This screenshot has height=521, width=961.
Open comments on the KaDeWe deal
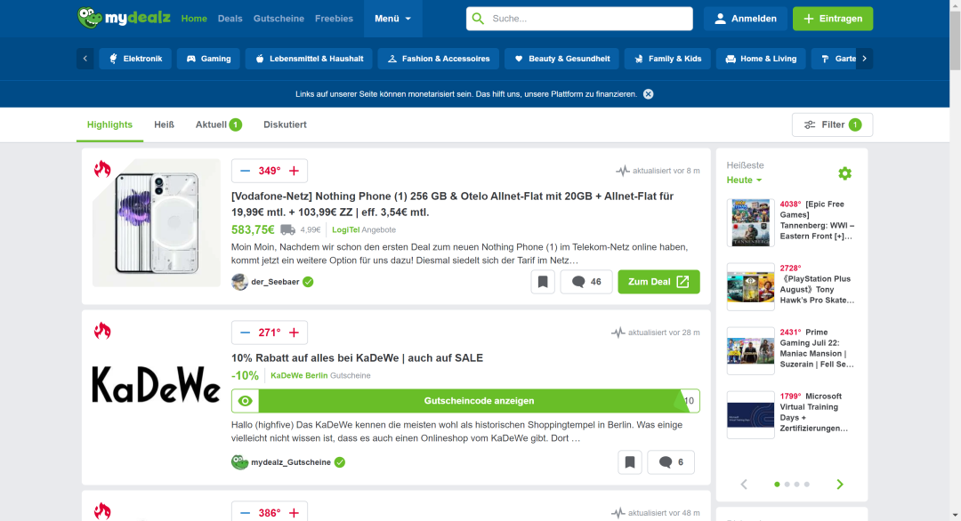click(671, 462)
